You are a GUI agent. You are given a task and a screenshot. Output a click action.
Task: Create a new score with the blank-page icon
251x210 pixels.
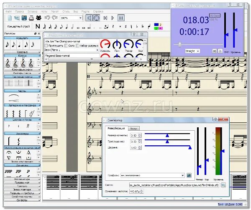pyautogui.click(x=10, y=18)
